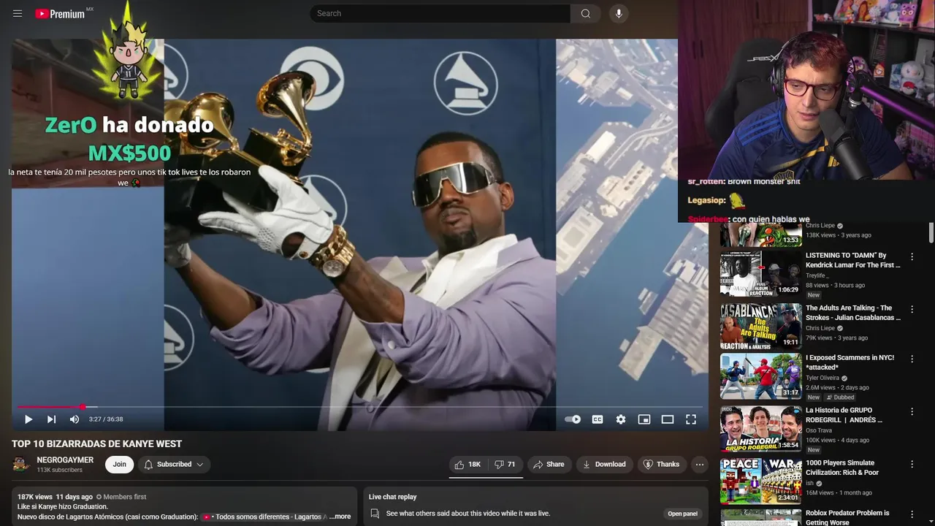Join the NEGROGAYMER channel membership

click(x=119, y=464)
